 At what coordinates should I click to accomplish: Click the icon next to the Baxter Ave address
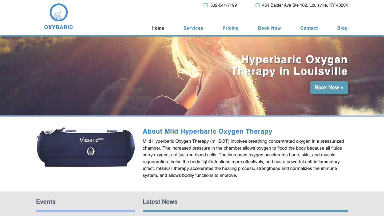pos(257,5)
